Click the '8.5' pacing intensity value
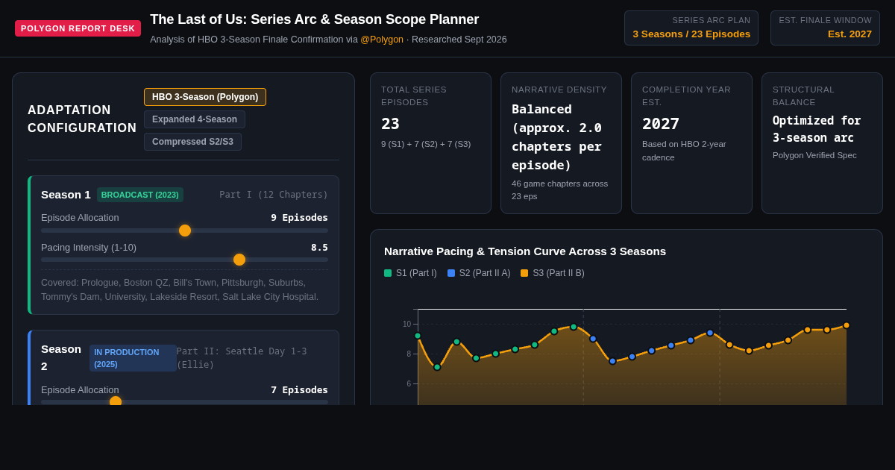The image size is (895, 470). [319, 247]
